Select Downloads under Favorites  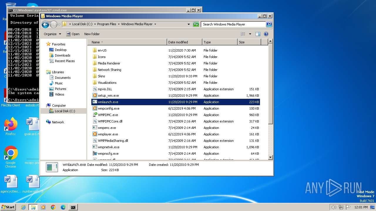pos(62,55)
